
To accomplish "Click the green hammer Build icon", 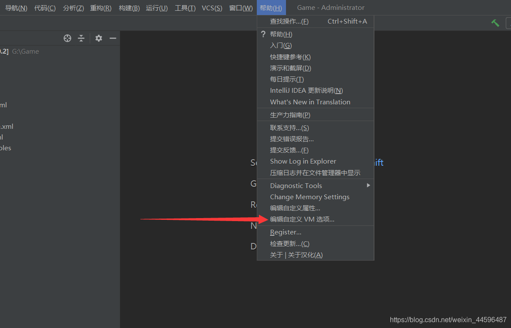I will coord(496,23).
